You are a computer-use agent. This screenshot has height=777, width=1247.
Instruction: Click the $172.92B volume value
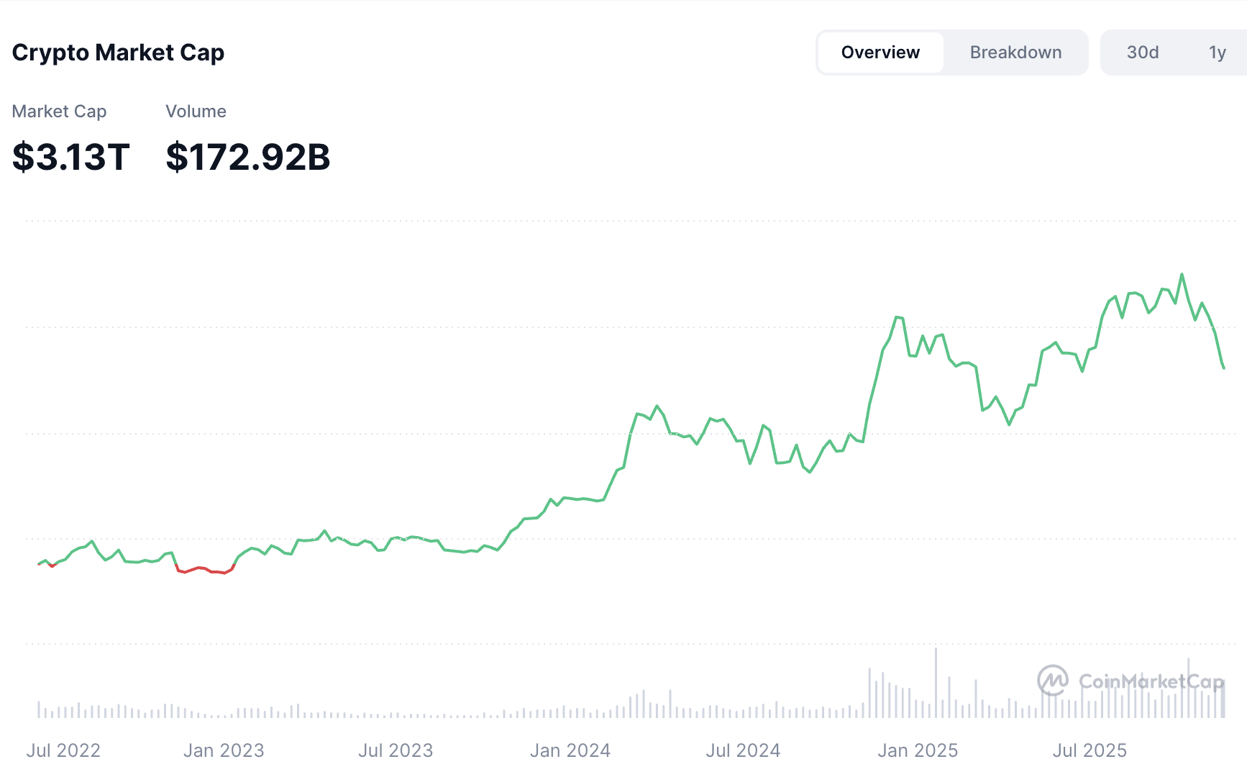(247, 157)
